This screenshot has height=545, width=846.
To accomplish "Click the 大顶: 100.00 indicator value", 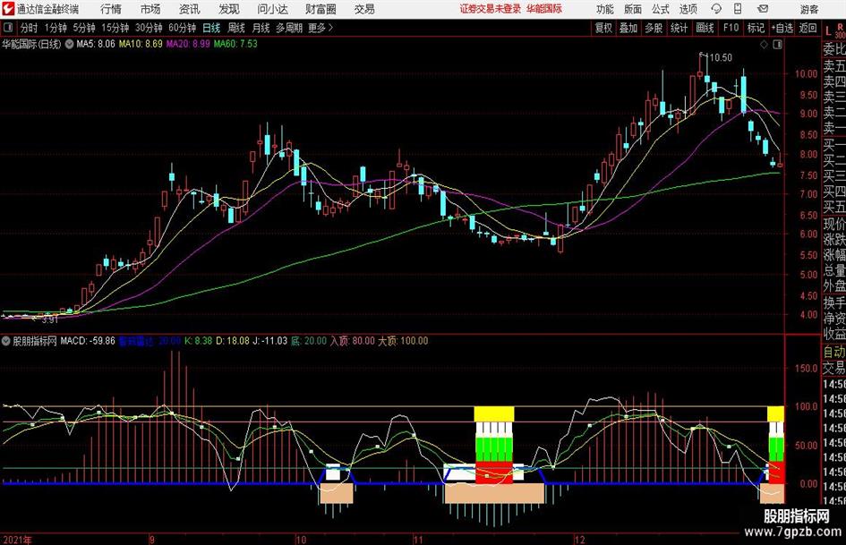I will pos(403,341).
